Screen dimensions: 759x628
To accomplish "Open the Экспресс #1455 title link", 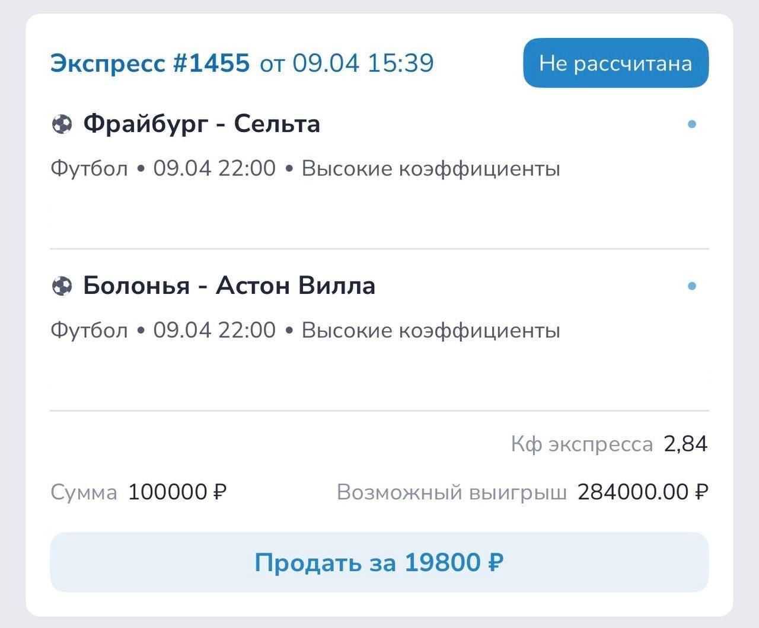I will point(150,63).
